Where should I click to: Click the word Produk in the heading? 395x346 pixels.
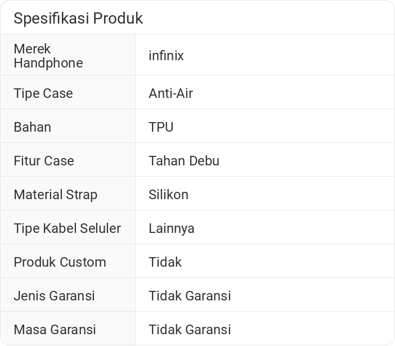118,19
